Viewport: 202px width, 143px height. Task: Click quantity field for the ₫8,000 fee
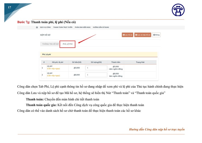point(96,75)
